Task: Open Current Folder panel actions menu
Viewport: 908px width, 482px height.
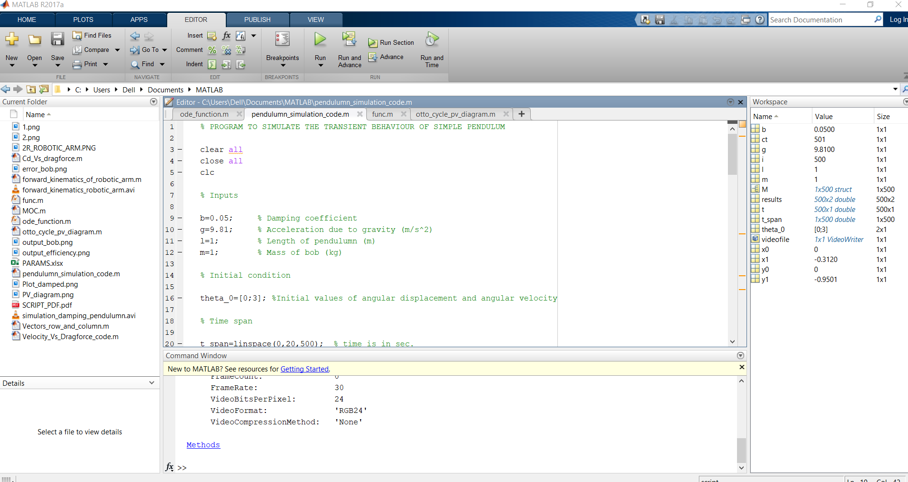Action: click(x=153, y=101)
